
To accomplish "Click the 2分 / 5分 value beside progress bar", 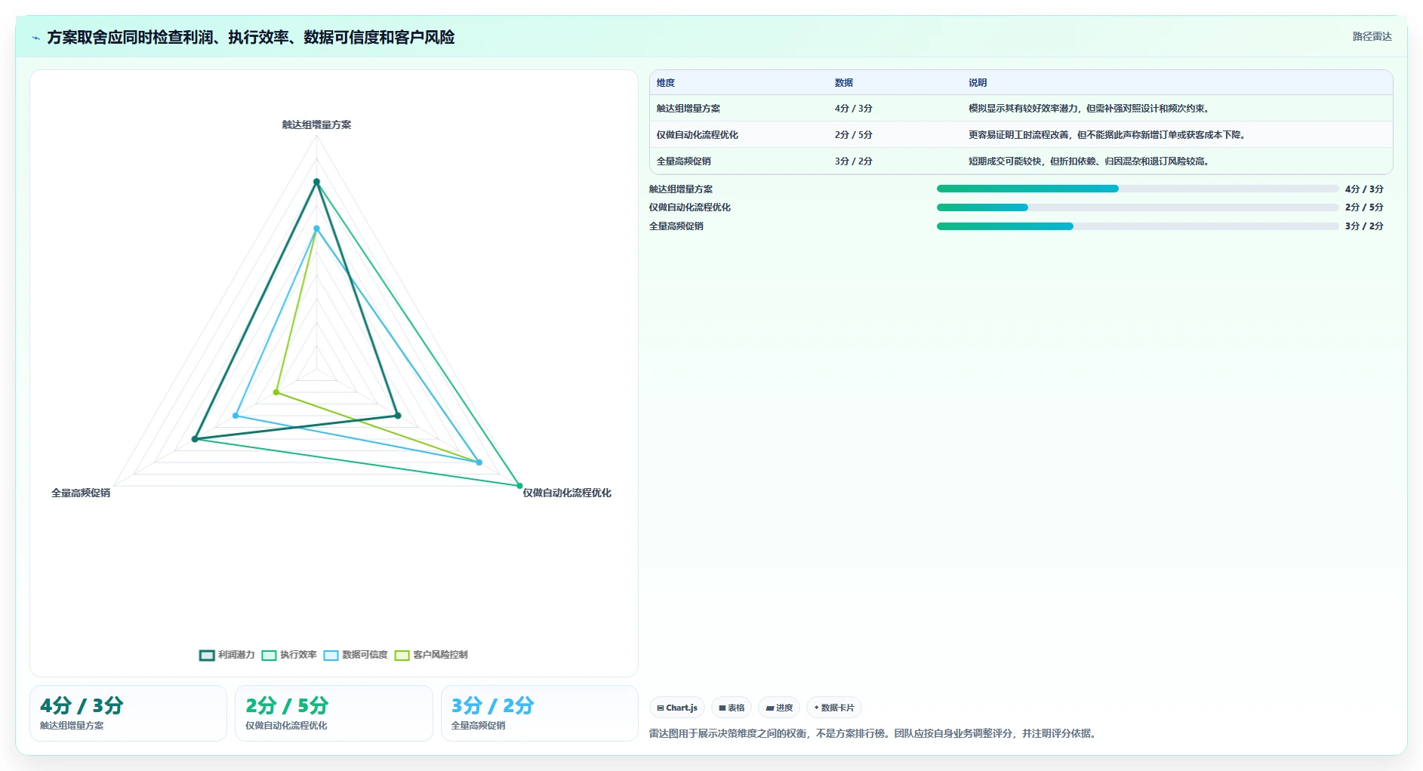I will coord(1364,207).
